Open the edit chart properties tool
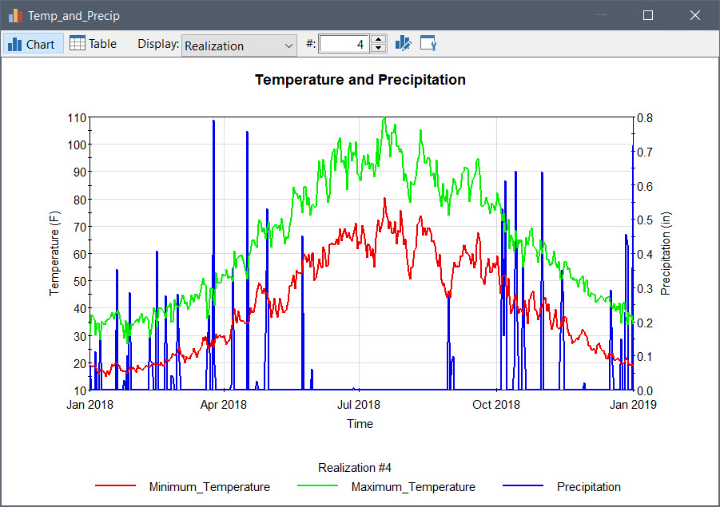720x507 pixels. pyautogui.click(x=404, y=43)
